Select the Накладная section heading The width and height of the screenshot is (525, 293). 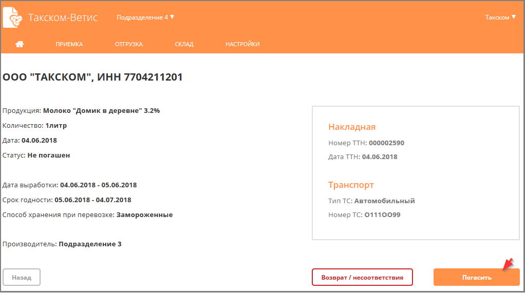pyautogui.click(x=352, y=127)
